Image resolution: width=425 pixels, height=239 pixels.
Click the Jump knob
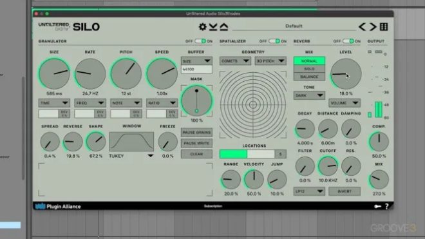pos(277,180)
